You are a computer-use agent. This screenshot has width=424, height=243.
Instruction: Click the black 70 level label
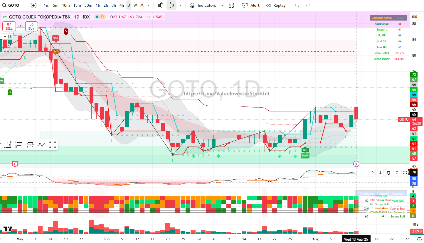pos(414,172)
